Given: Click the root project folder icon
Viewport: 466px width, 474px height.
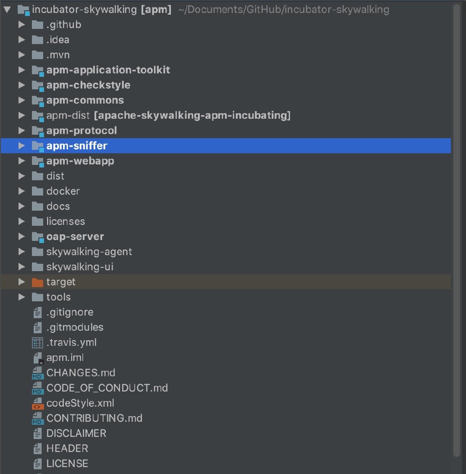Looking at the screenshot, I should tap(23, 10).
